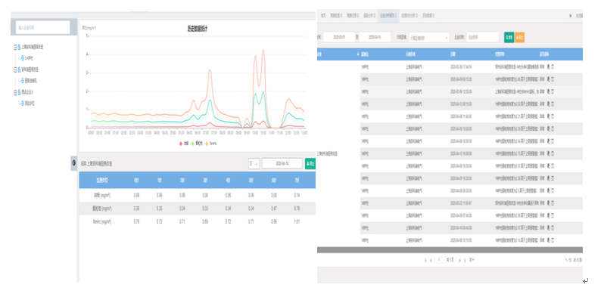Click the delete icon in first table row
This screenshot has height=300, width=601.
pyautogui.click(x=553, y=67)
